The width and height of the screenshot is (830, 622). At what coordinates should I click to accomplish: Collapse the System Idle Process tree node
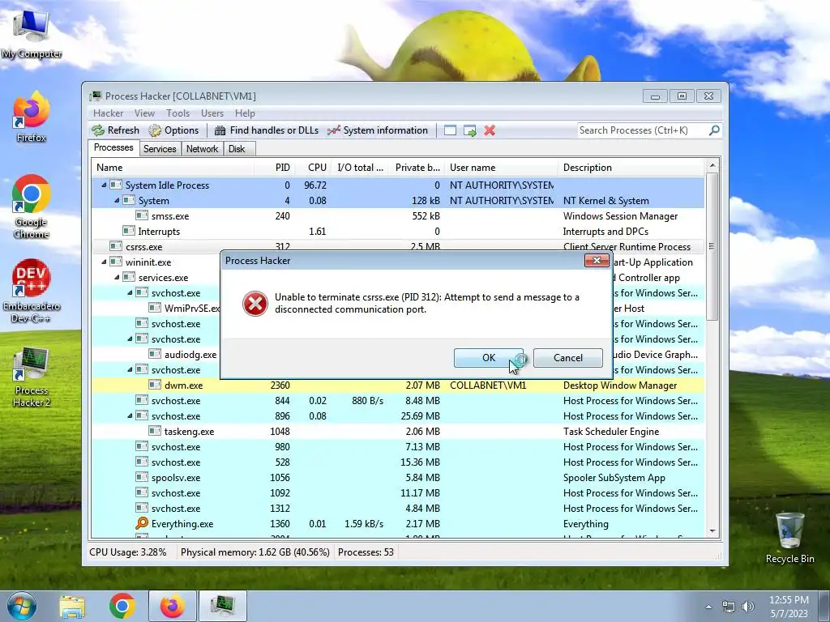(x=104, y=185)
